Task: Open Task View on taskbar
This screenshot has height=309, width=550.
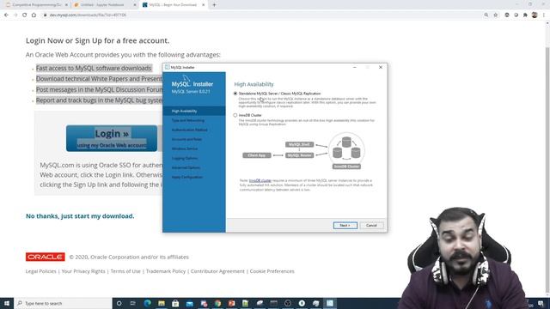Action: click(133, 303)
